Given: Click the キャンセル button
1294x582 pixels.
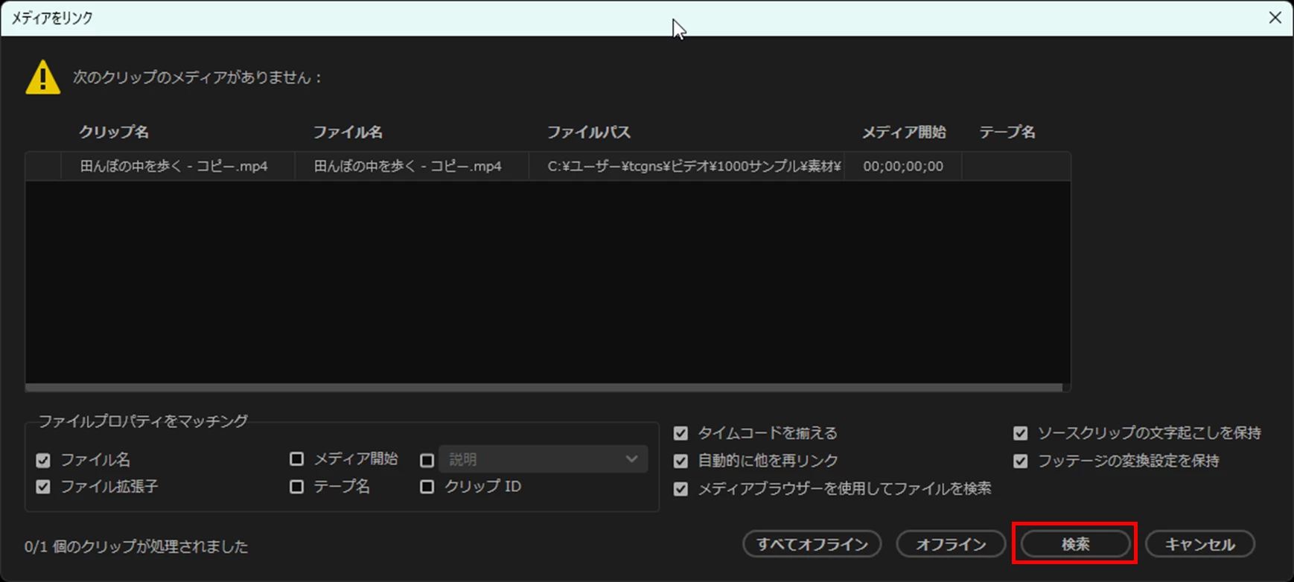Looking at the screenshot, I should pyautogui.click(x=1200, y=544).
